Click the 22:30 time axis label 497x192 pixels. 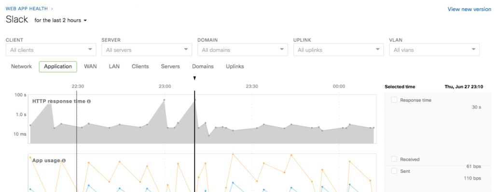[78, 86]
